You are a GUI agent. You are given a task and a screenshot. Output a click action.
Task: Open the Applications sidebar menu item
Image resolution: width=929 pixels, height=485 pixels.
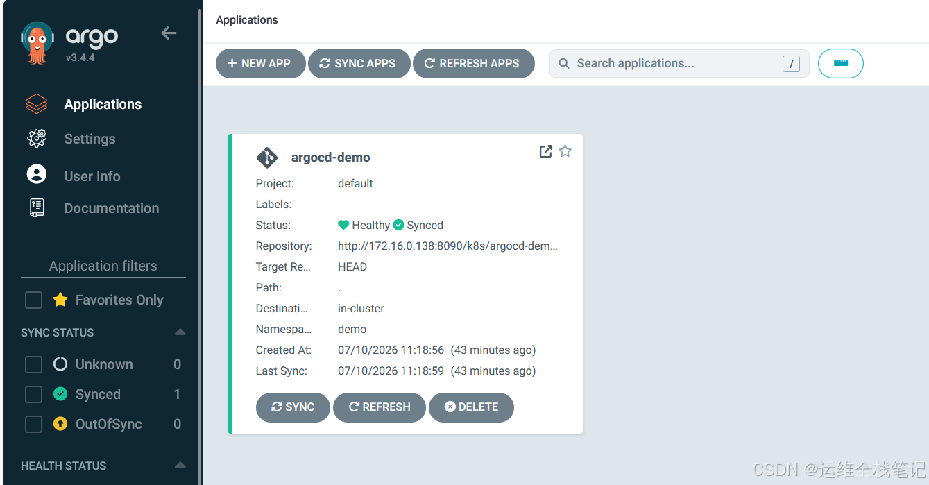click(103, 104)
